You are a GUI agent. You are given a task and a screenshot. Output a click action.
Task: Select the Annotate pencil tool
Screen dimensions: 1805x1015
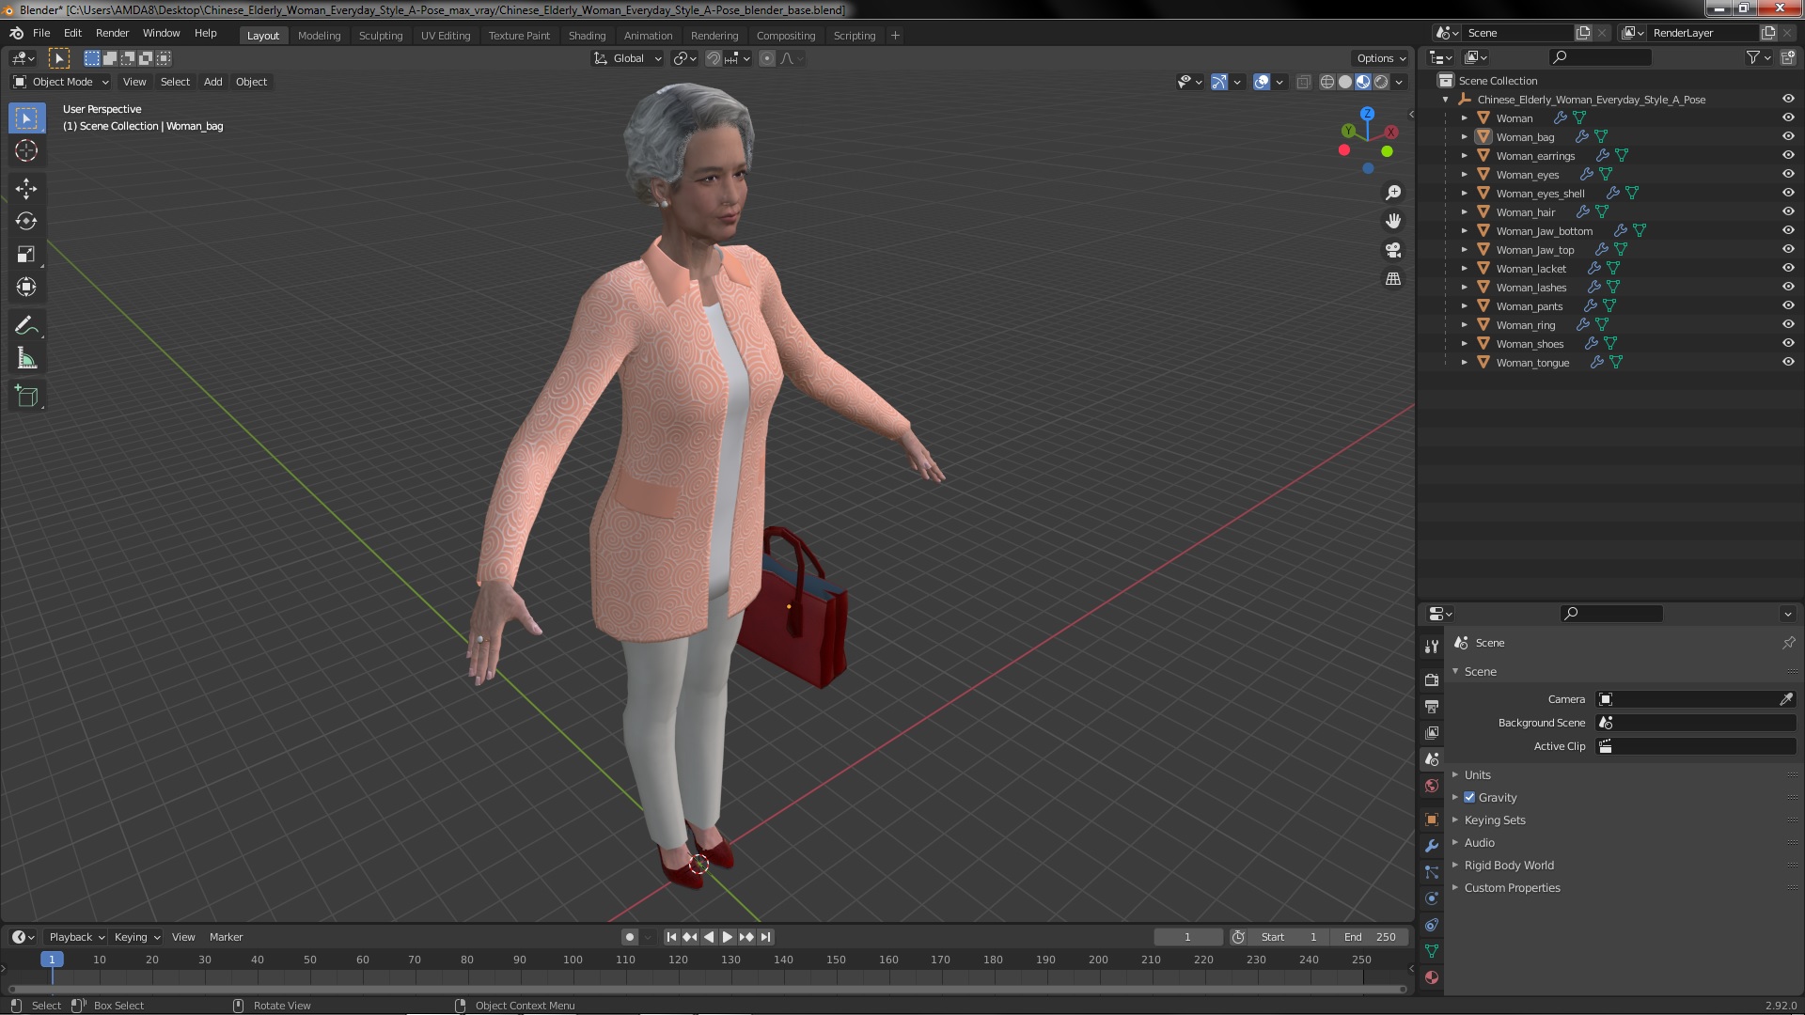pos(26,326)
